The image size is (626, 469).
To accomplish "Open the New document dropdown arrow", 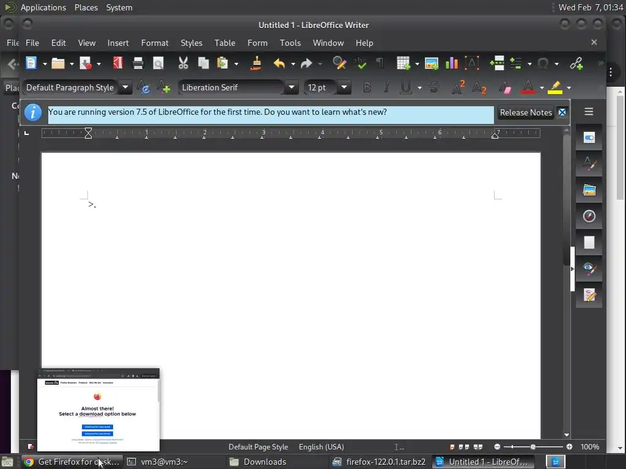I will pos(45,64).
